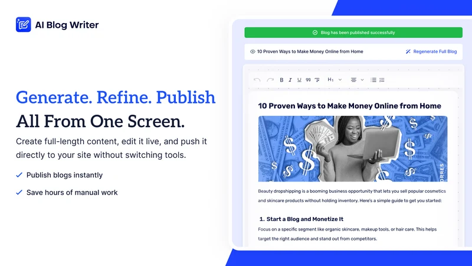Viewport: 472px width, 266px height.
Task: Select the money-themed blog cover image
Action: [x=353, y=149]
